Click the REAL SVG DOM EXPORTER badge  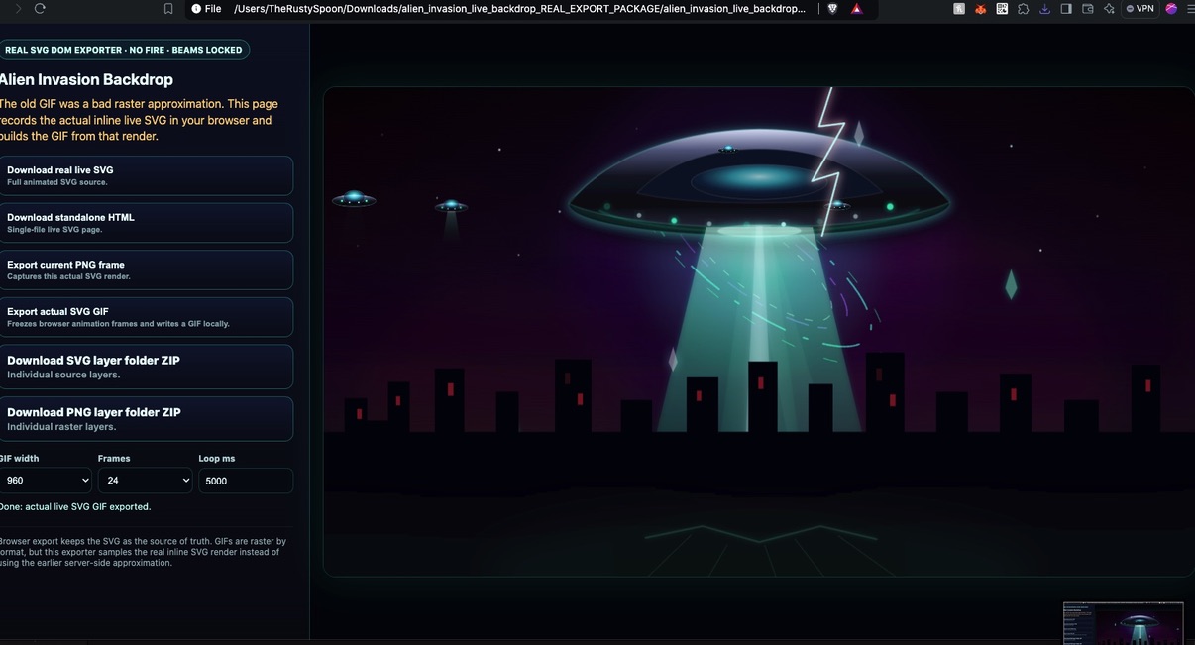pos(123,50)
